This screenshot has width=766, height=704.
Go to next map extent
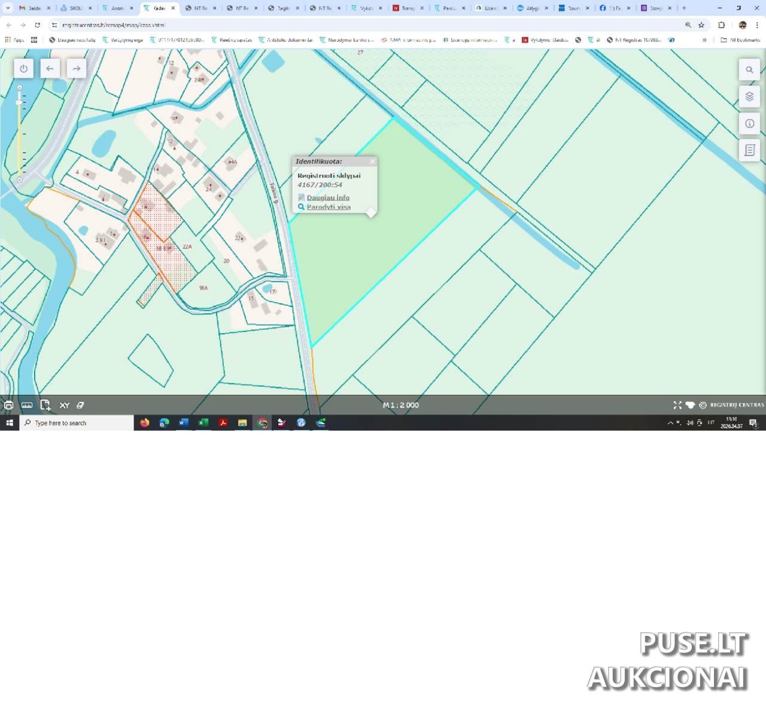[x=76, y=69]
